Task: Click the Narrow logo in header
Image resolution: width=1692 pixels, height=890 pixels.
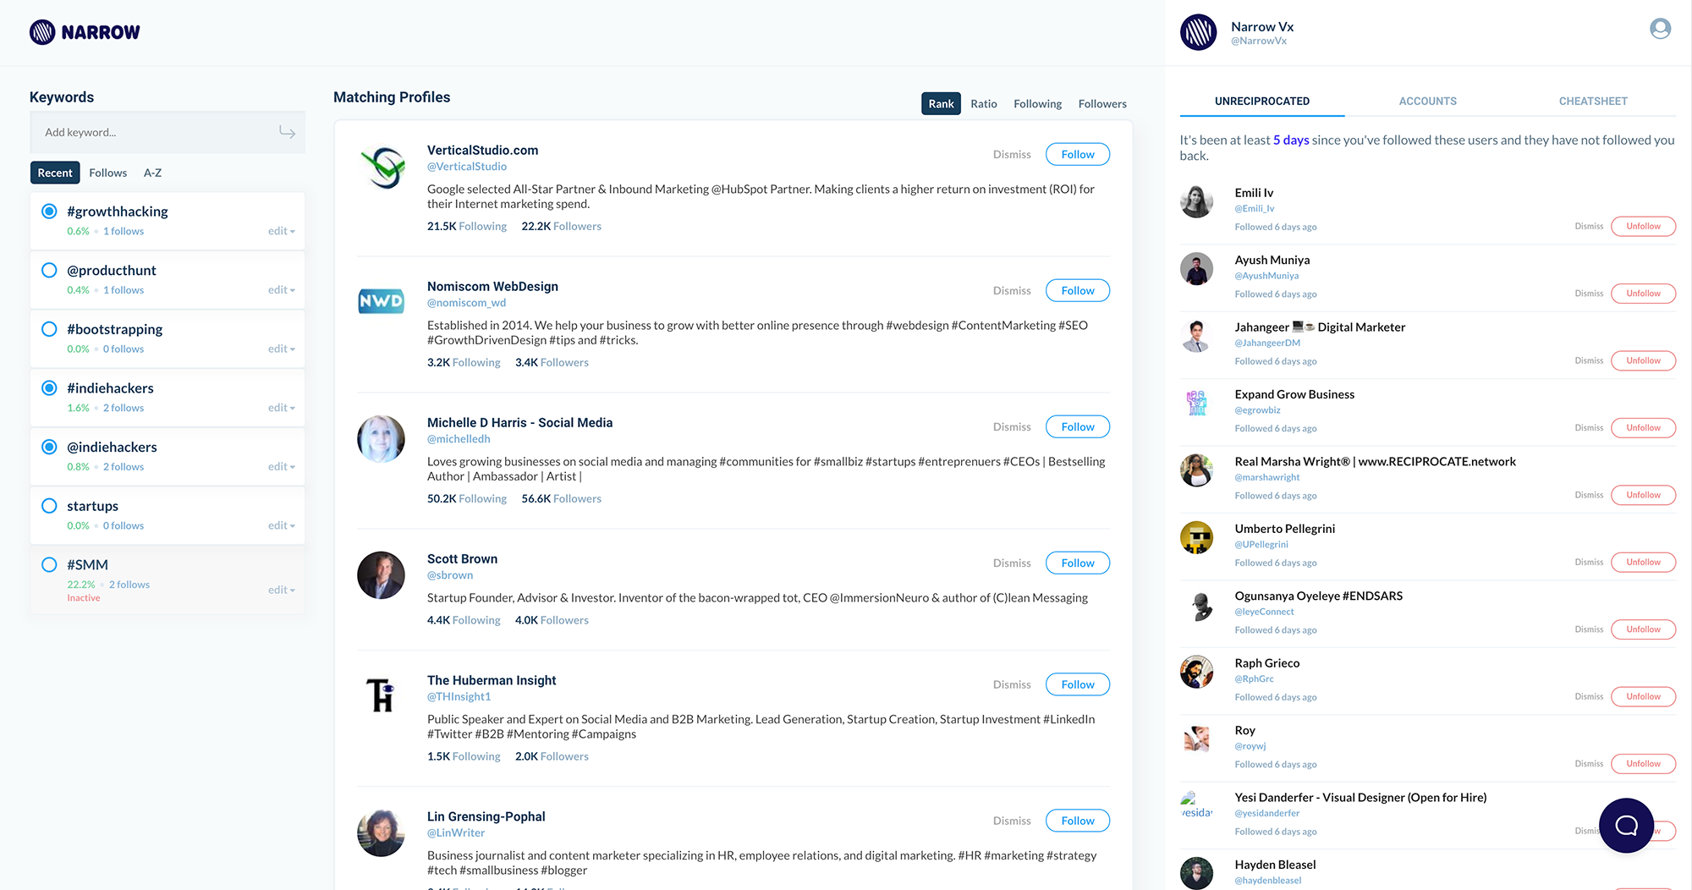Action: (x=85, y=32)
